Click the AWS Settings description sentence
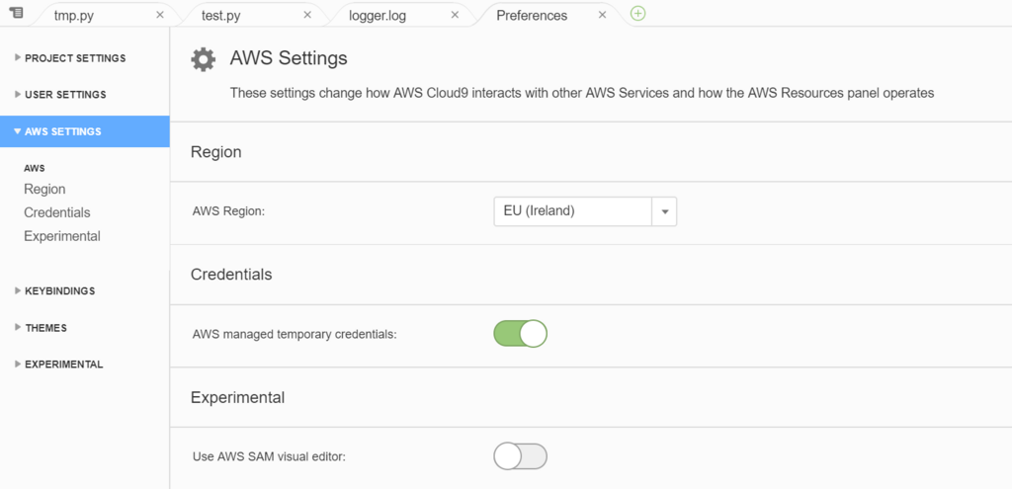Viewport: 1012px width, 489px height. point(582,94)
